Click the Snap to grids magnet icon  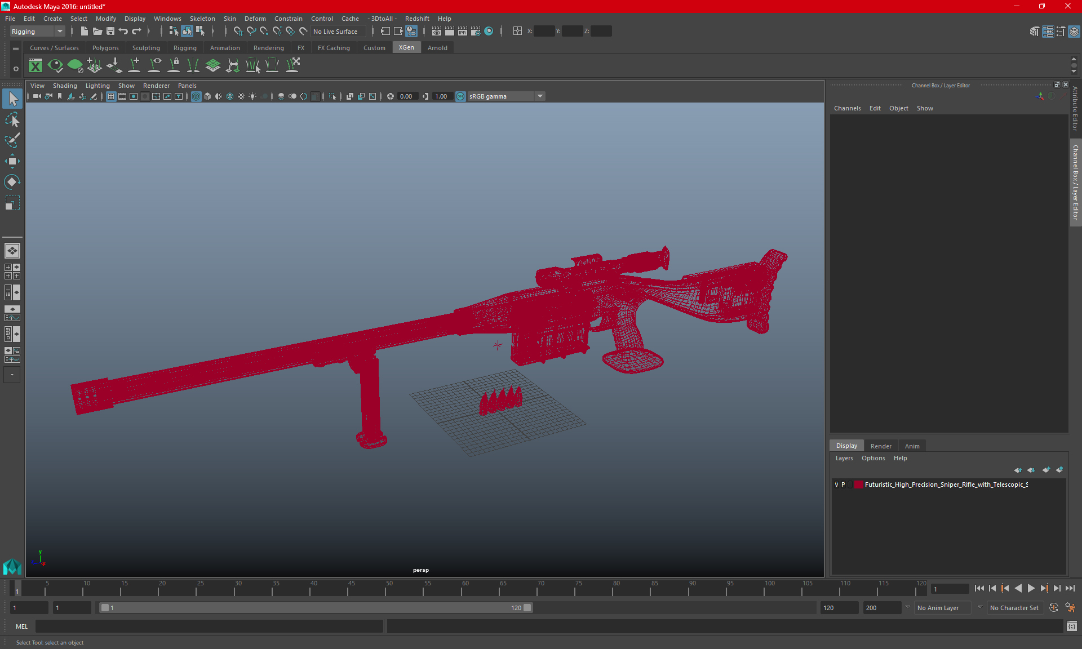[238, 32]
